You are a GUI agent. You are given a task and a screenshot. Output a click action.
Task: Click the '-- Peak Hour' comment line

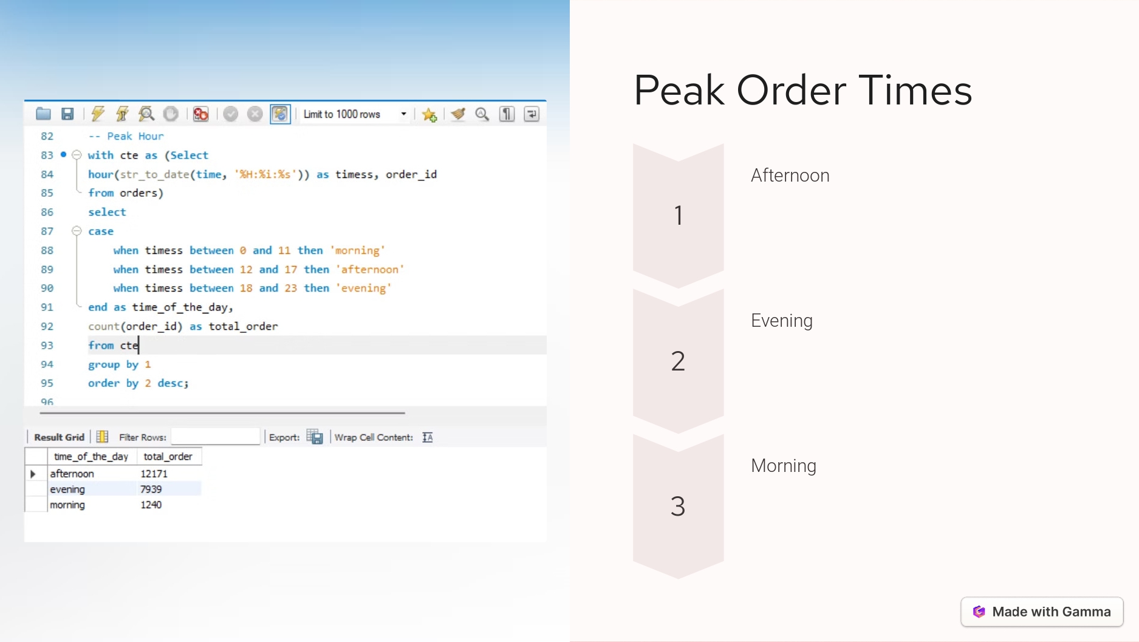pos(126,136)
